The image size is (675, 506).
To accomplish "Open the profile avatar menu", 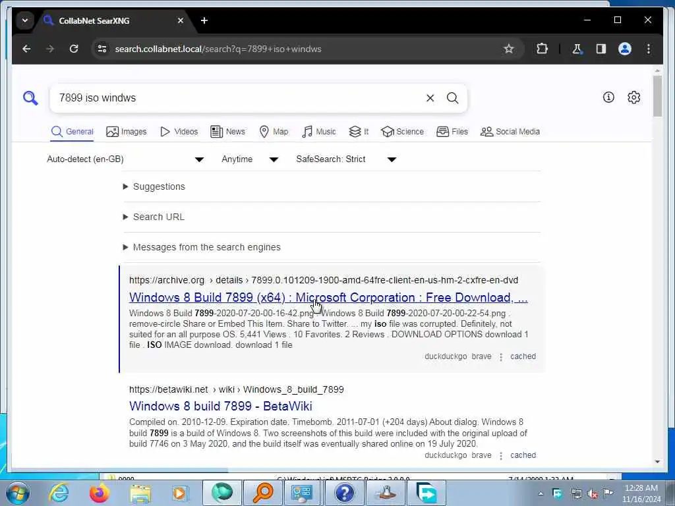I will coord(625,49).
